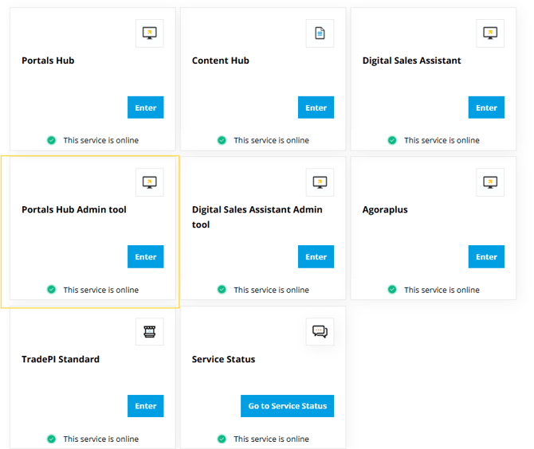The image size is (534, 449).
Task: Click the TradePI Standard card title
Action: [61, 359]
